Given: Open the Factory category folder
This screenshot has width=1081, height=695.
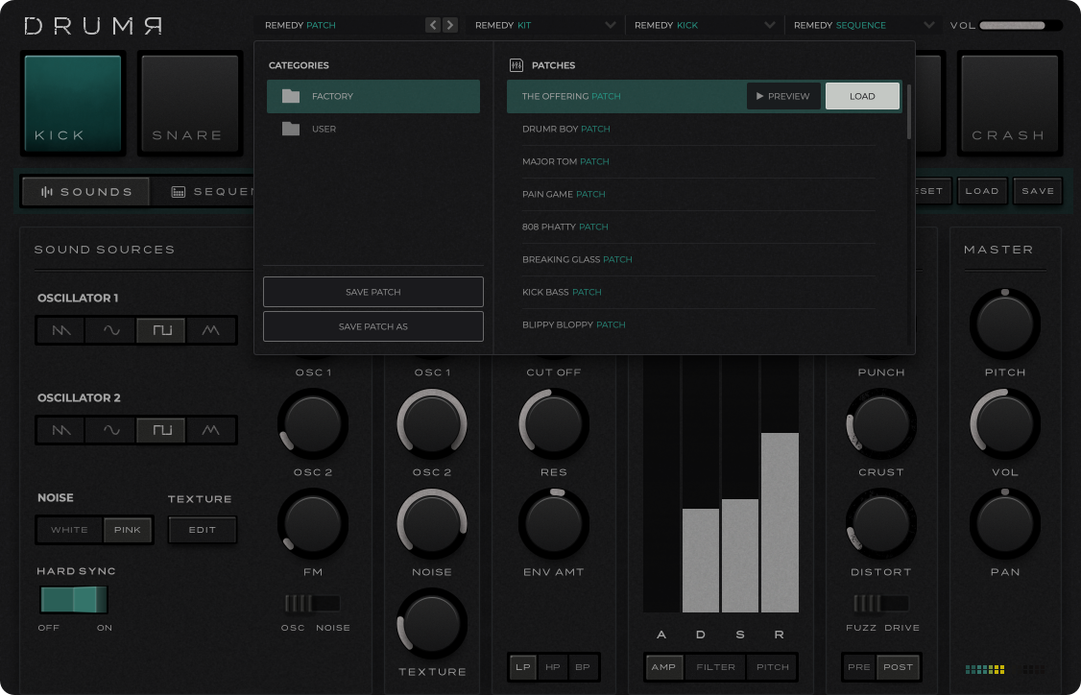Looking at the screenshot, I should (x=372, y=97).
